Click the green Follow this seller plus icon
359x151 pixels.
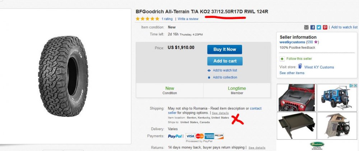(x=282, y=59)
